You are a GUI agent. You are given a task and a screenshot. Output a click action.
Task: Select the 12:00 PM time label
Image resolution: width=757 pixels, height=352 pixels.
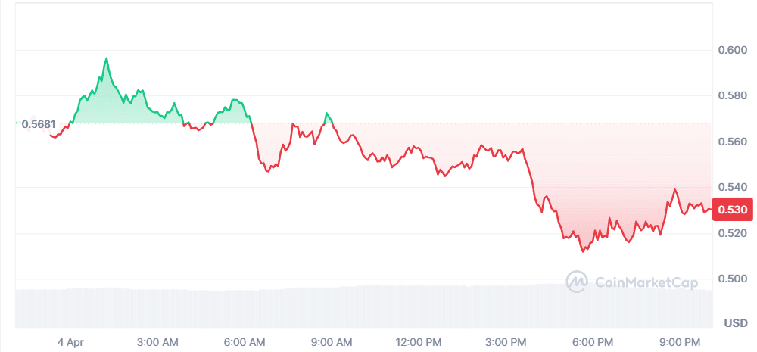(419, 342)
